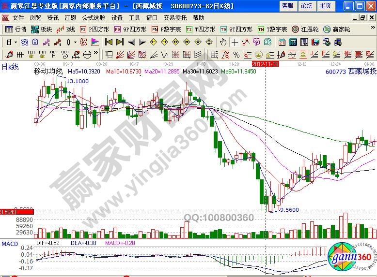Click the 论坛 forum button

click(x=306, y=6)
